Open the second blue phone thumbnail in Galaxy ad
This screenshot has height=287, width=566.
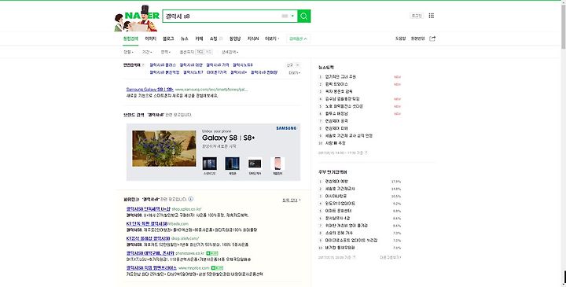click(x=232, y=164)
